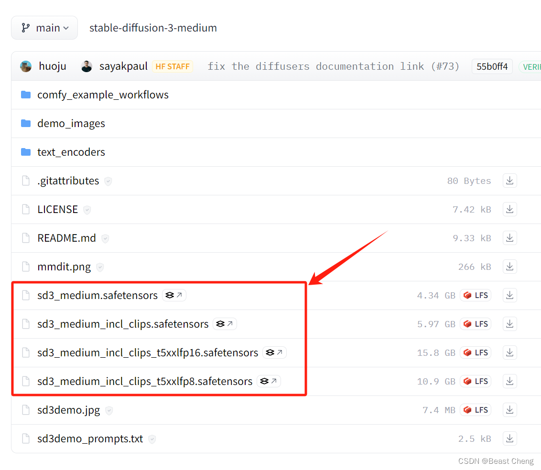
Task: Click sayakpaul's avatar picture
Action: click(87, 66)
